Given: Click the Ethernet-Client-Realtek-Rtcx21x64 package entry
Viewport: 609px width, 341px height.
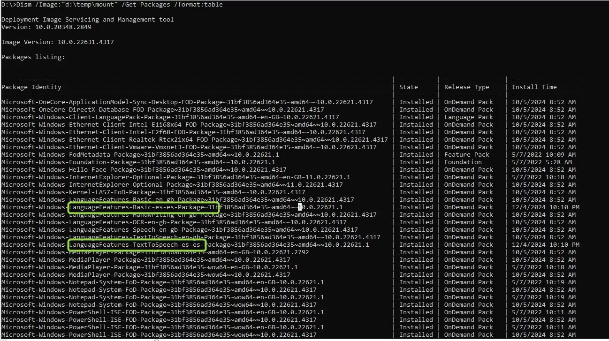Looking at the screenshot, I should (x=194, y=140).
